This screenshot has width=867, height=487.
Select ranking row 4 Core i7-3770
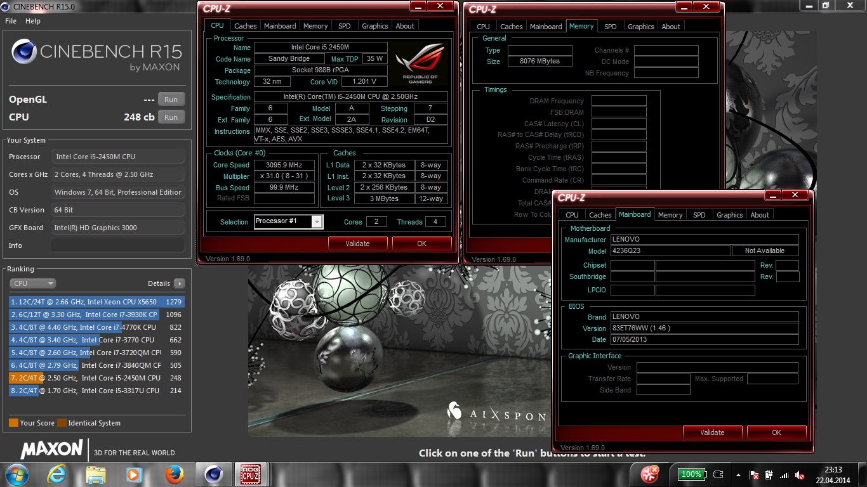(x=96, y=340)
